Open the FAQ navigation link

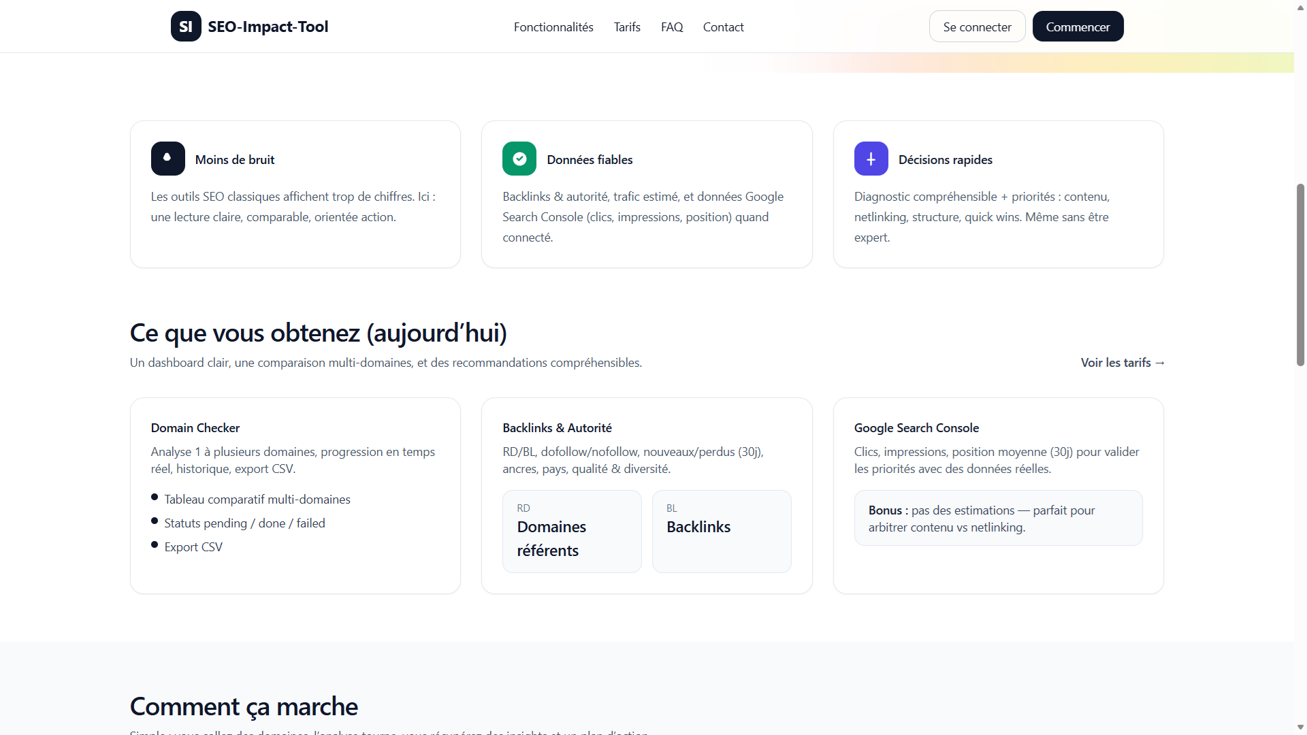pyautogui.click(x=672, y=27)
